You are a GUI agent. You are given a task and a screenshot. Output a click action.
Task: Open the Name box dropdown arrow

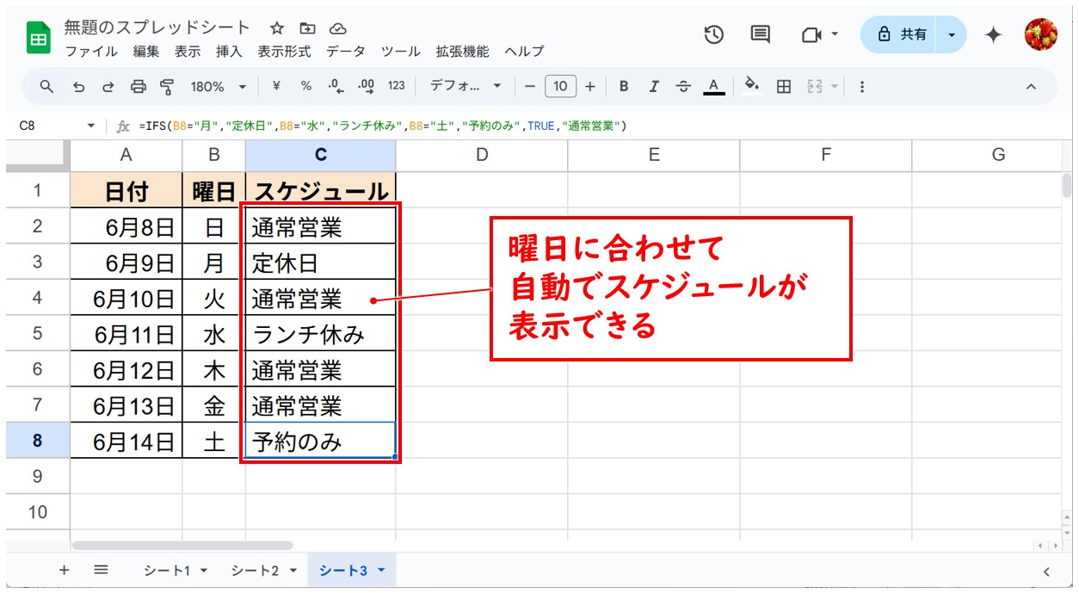click(91, 126)
